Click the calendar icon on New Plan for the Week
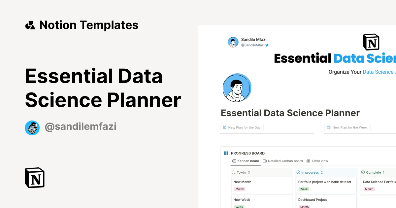The width and height of the screenshot is (396, 208). click(328, 127)
